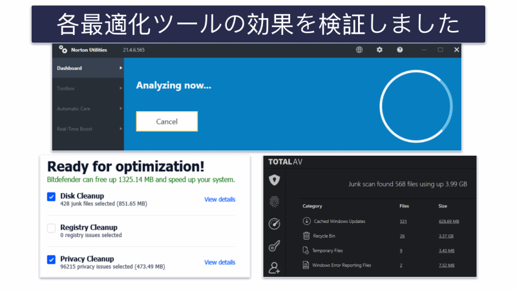The width and height of the screenshot is (517, 290).
Task: Close the Norton Utilities window
Action: 456,50
